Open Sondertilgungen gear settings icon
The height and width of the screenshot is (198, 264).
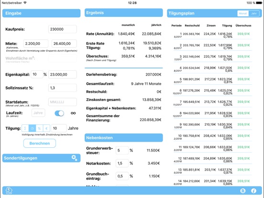coord(74,158)
